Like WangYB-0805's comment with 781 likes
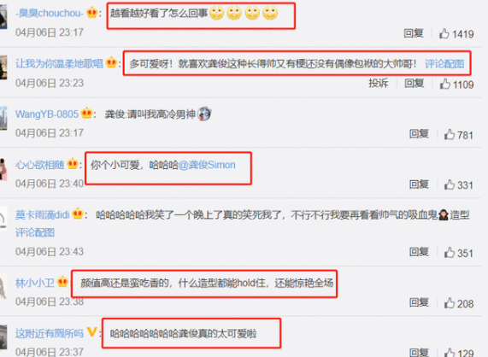The image size is (488, 357). 450,134
